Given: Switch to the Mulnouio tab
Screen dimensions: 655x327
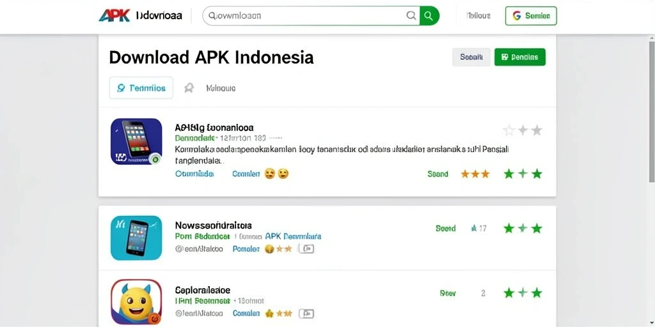Looking at the screenshot, I should (221, 88).
